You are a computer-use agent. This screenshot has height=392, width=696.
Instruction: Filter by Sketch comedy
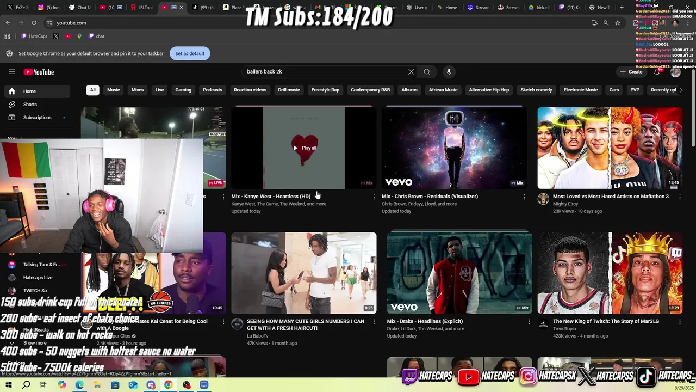pos(536,90)
